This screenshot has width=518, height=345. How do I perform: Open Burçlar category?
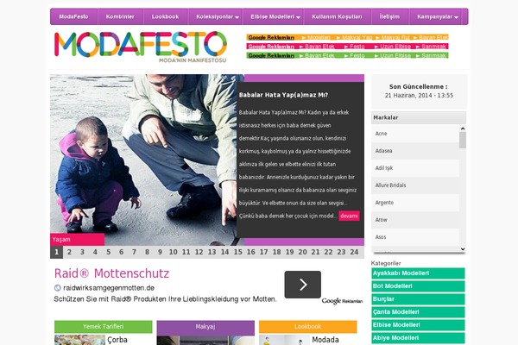click(x=418, y=299)
